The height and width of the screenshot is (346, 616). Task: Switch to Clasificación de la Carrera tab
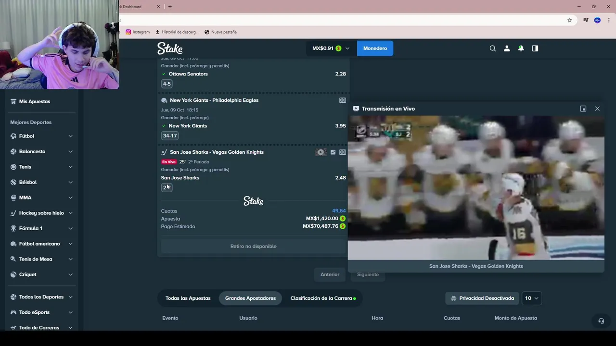pyautogui.click(x=323, y=298)
